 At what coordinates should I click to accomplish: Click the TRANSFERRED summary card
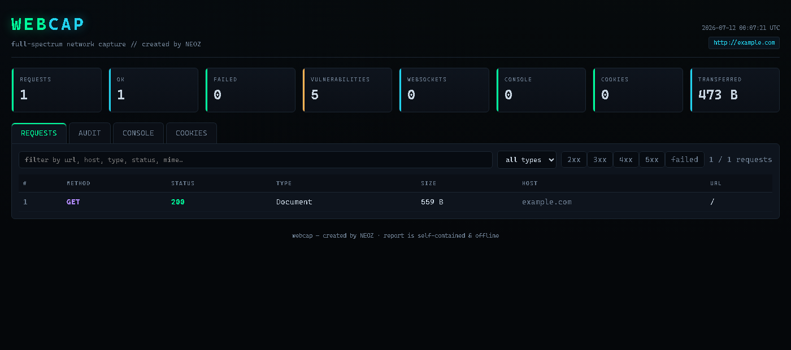735,90
